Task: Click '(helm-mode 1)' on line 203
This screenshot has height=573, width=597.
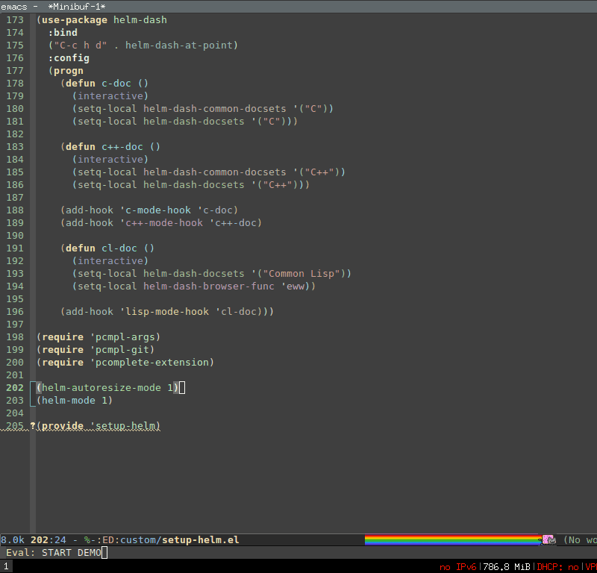Action: tap(75, 401)
